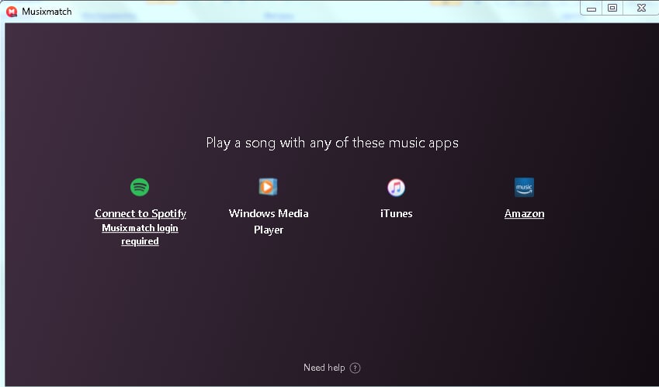This screenshot has height=387, width=659.
Task: Click the Need help text
Action: 324,368
